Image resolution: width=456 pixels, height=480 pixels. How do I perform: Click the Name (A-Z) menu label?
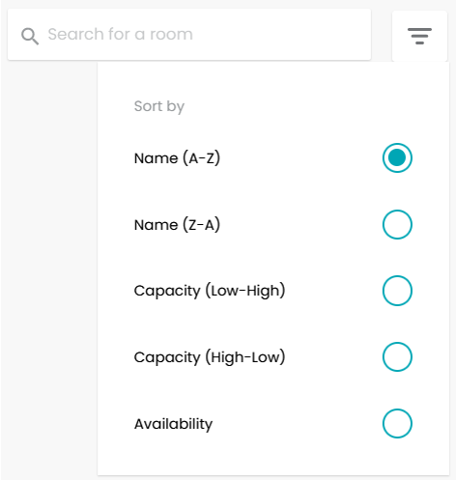click(177, 158)
